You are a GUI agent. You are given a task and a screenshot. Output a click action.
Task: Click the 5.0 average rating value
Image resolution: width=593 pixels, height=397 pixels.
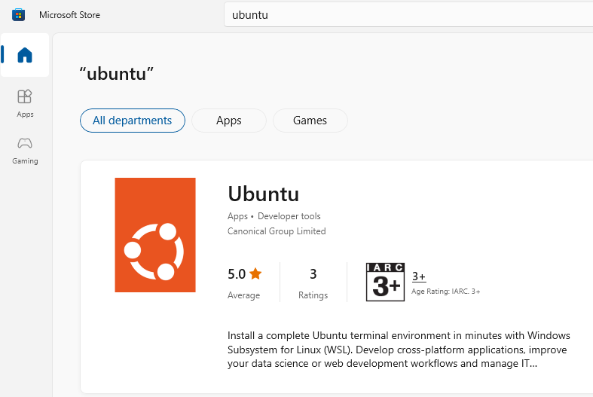pyautogui.click(x=237, y=273)
